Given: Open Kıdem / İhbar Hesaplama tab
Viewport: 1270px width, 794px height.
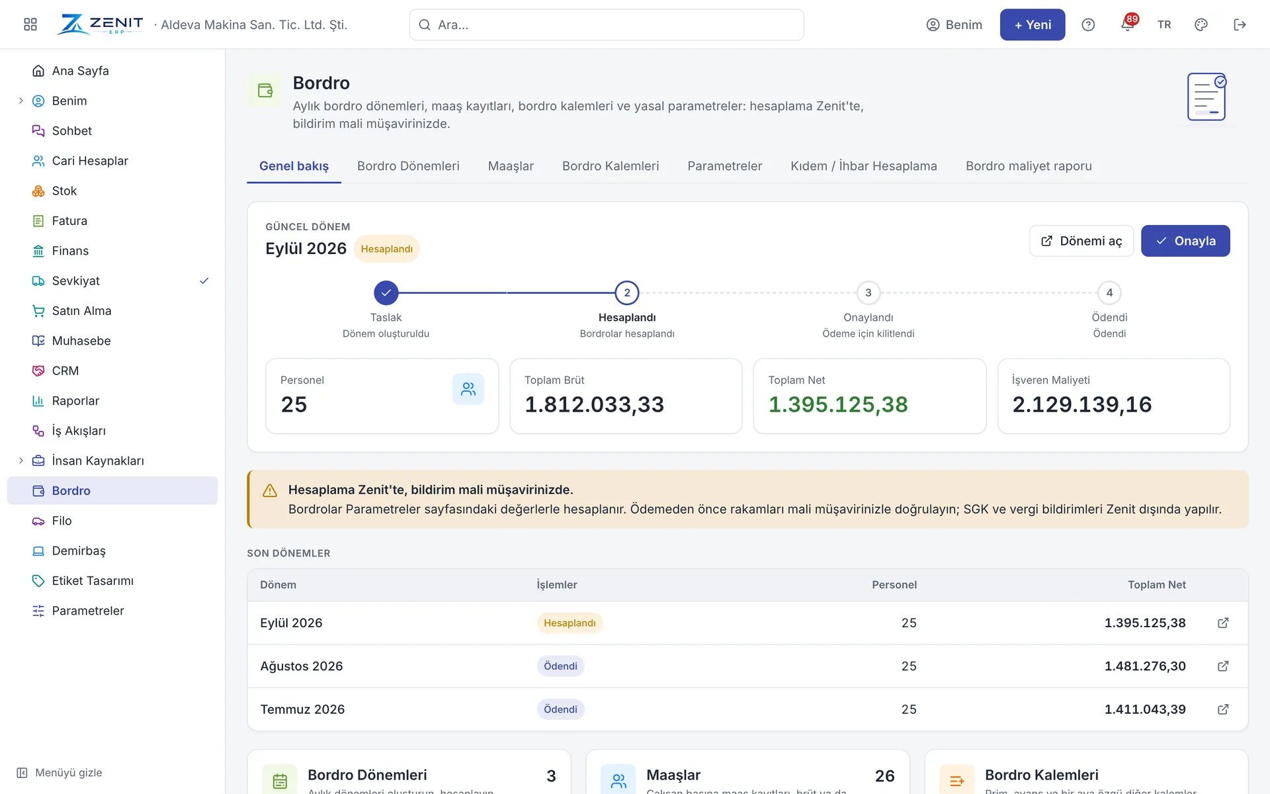Looking at the screenshot, I should pos(864,166).
